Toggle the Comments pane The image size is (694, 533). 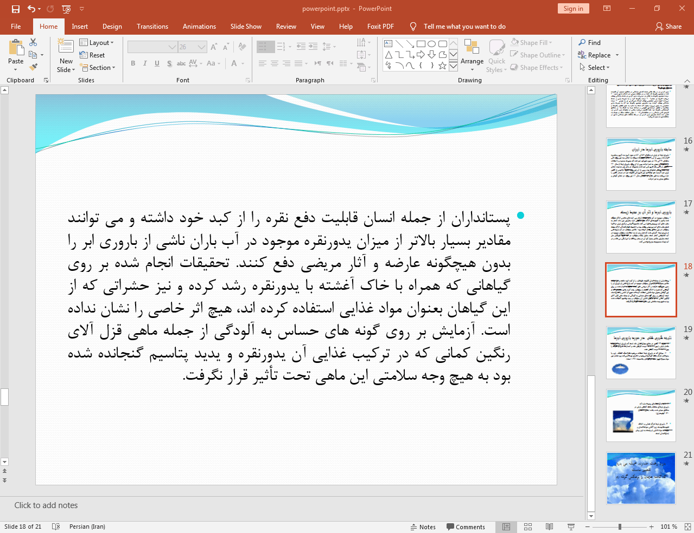[x=466, y=526]
